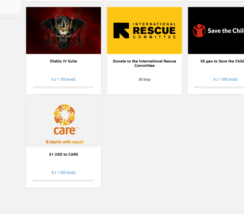Click the CARE hands circle logo
The width and height of the screenshot is (244, 214).
tap(64, 115)
